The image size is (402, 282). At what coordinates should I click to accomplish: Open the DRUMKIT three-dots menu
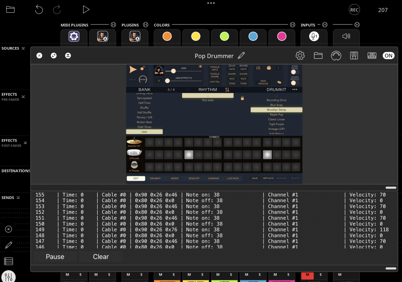[295, 89]
